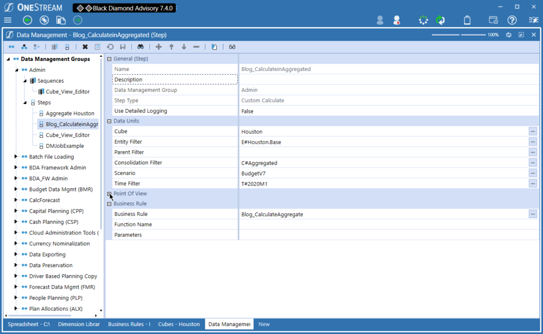Screen dimensions: 543x334
Task: Open the pages/documents icon in top bar
Action: click(61, 20)
